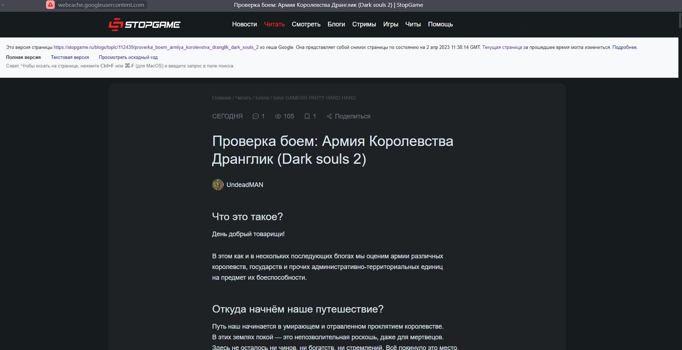Click the bookmark icon
The width and height of the screenshot is (682, 350).
[307, 116]
